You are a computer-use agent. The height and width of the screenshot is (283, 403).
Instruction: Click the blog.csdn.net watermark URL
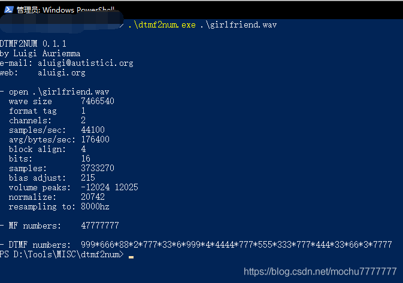pyautogui.click(x=320, y=272)
